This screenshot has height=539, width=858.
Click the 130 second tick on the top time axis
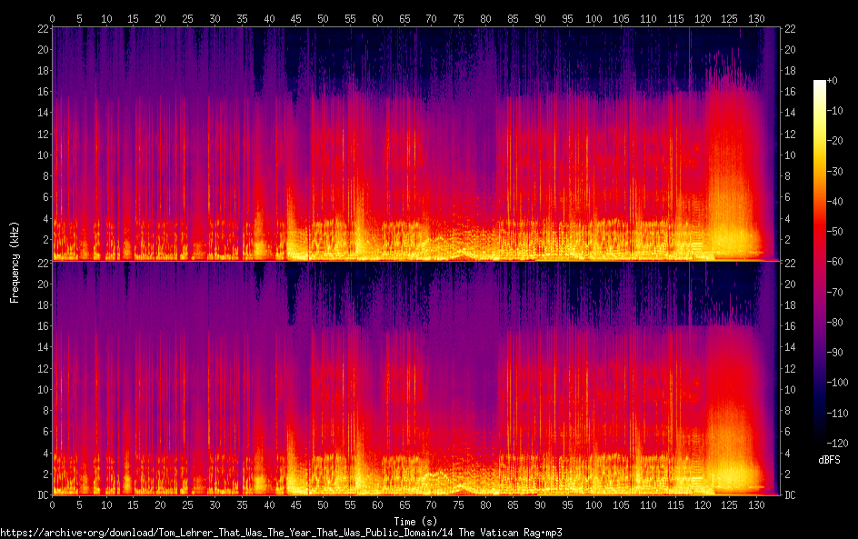pyautogui.click(x=756, y=18)
